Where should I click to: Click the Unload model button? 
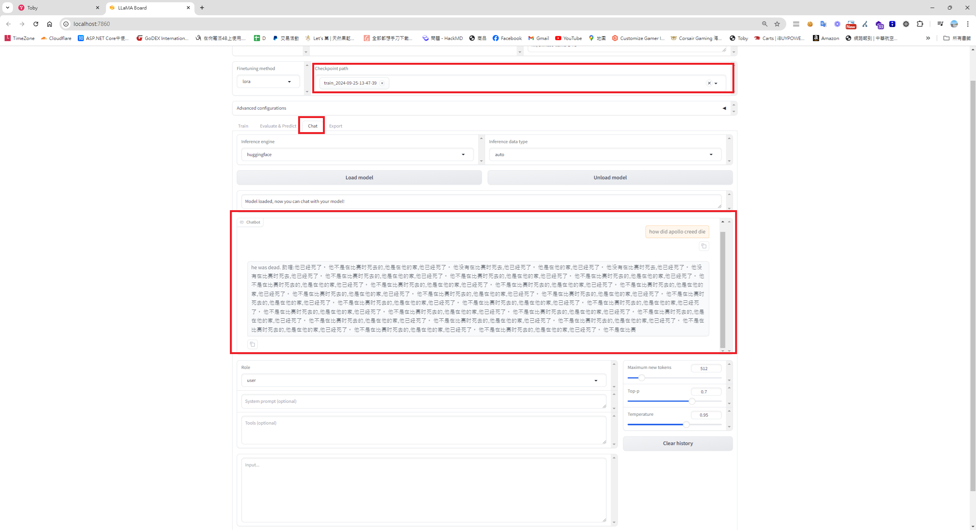pos(610,177)
